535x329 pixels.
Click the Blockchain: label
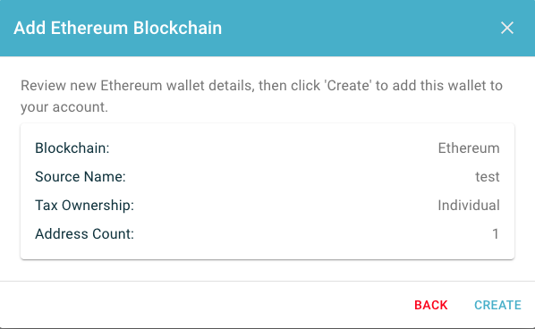coord(72,148)
